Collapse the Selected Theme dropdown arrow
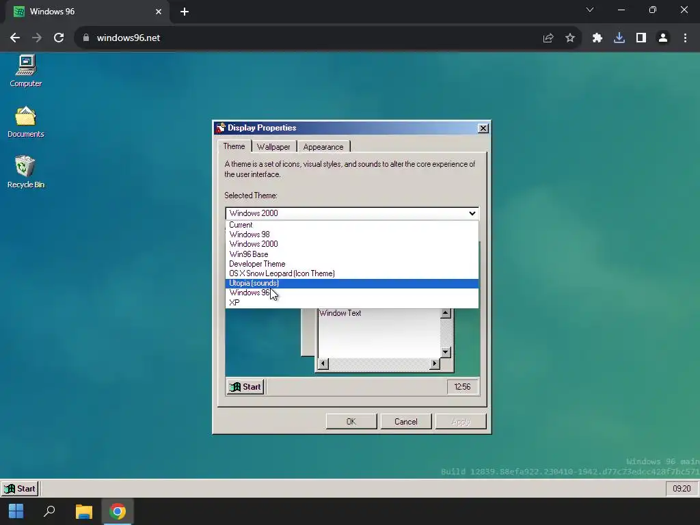700x525 pixels. pos(472,213)
